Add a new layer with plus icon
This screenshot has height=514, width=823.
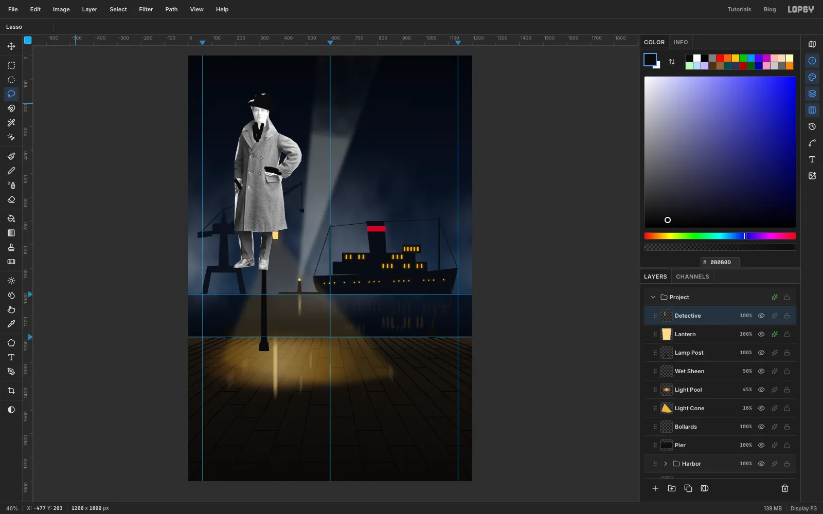(x=655, y=488)
